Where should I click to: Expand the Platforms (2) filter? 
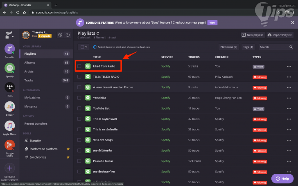tap(228, 47)
